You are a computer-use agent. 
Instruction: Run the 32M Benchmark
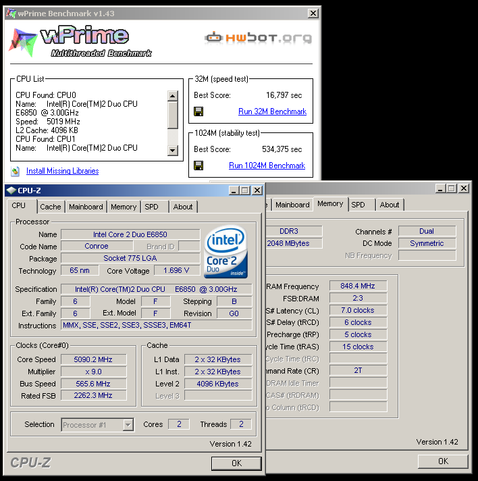(x=272, y=111)
